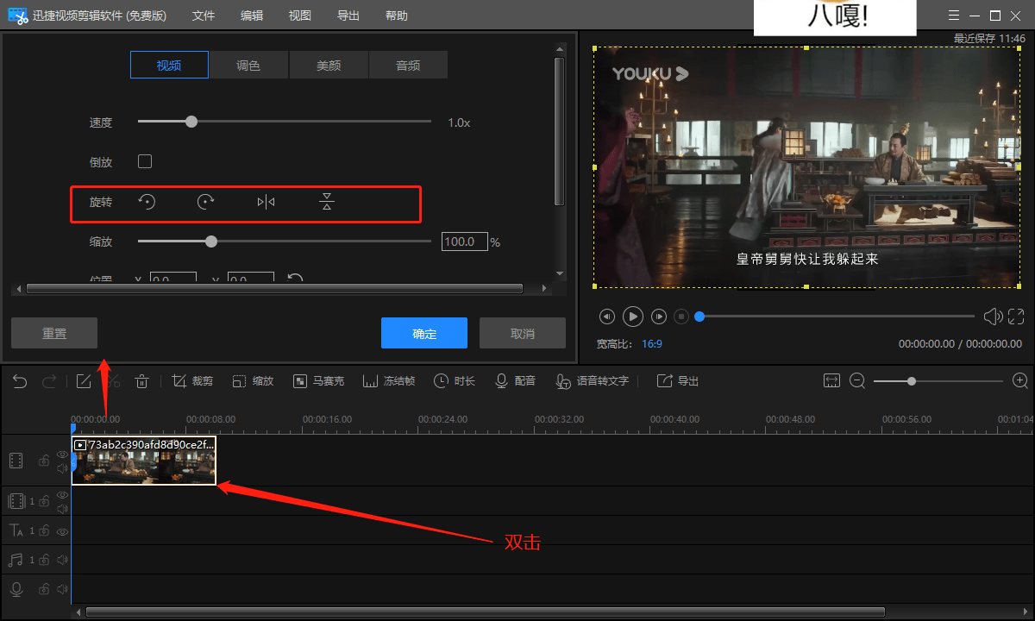Open the 视图 menu
The height and width of the screenshot is (621, 1035).
(300, 16)
